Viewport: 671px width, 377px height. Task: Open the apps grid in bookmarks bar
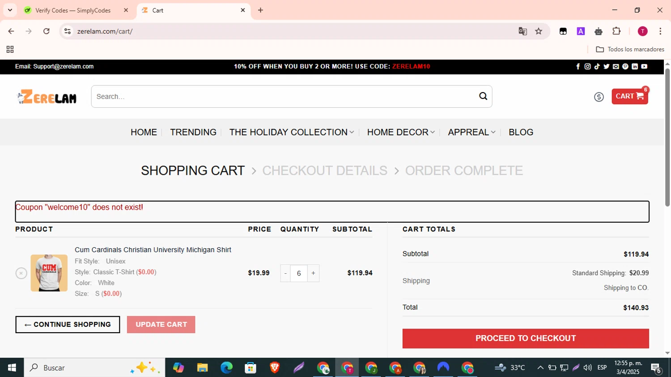(10, 49)
